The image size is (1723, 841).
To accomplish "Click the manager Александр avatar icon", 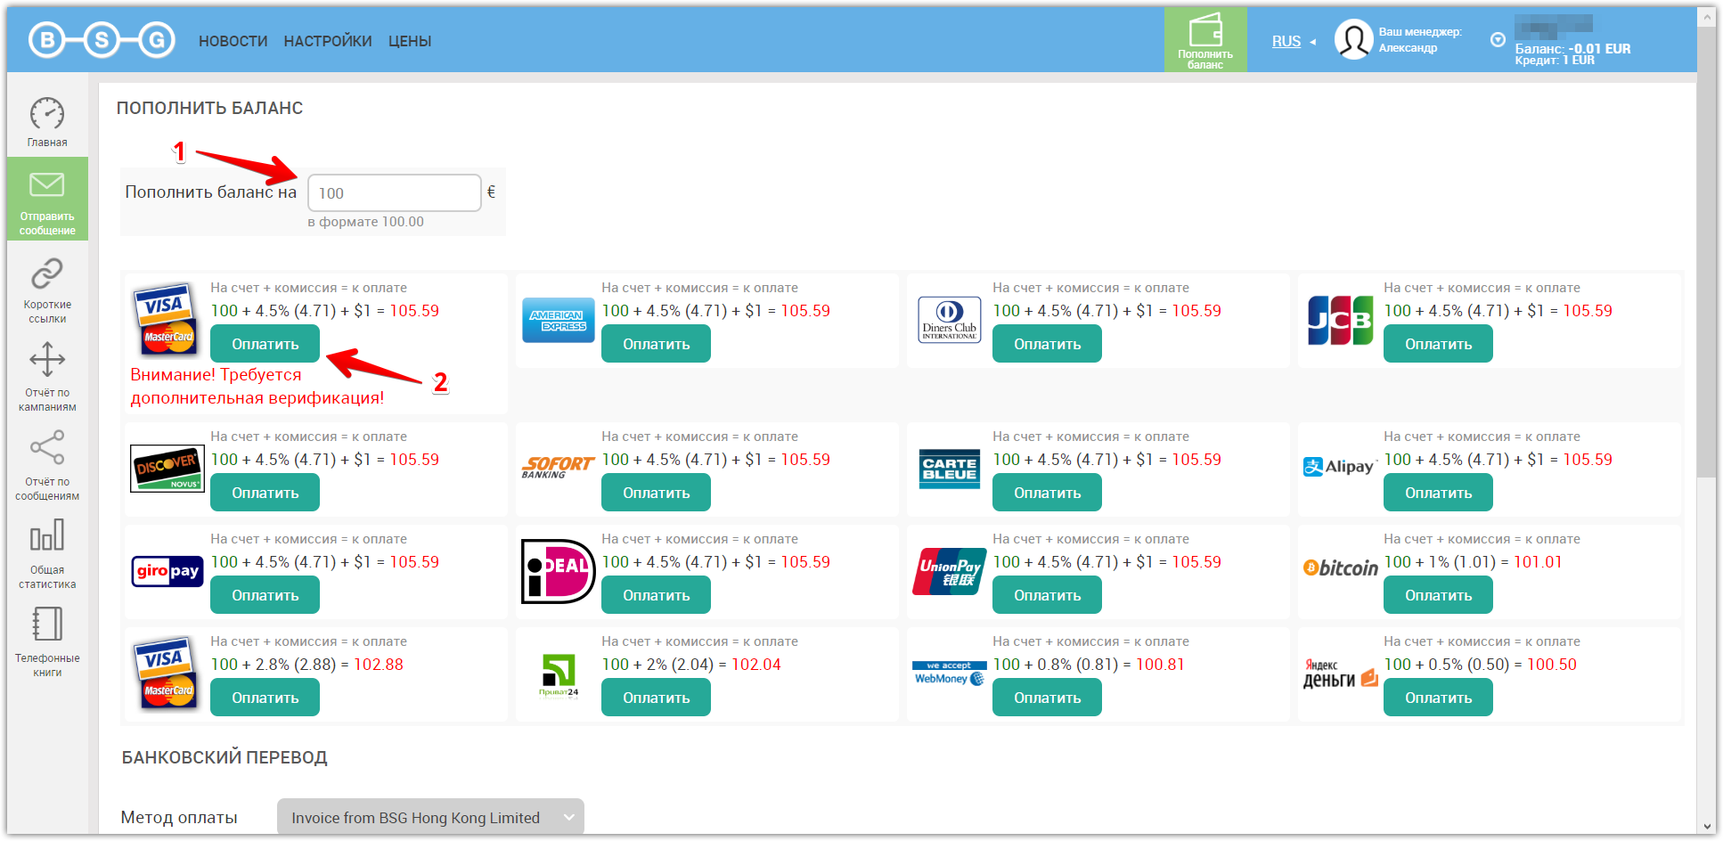I will 1353,40.
